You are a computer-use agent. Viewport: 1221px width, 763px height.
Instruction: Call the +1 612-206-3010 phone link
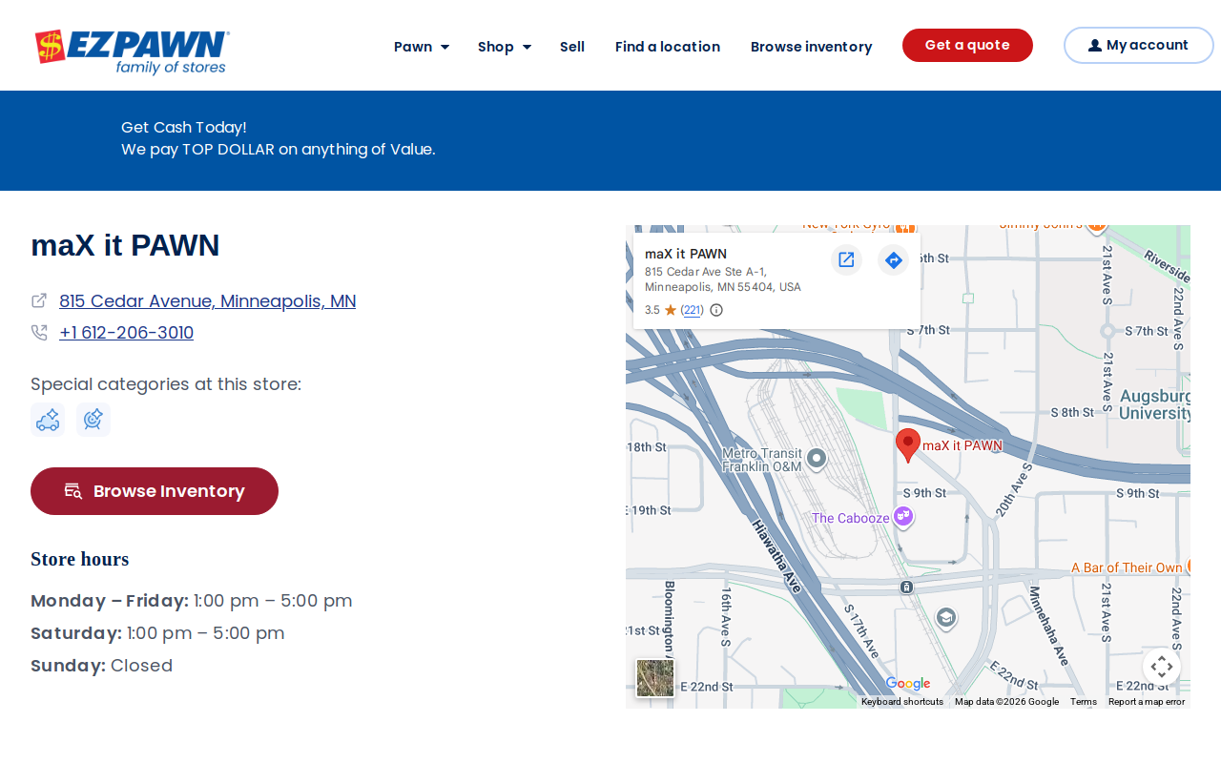pyautogui.click(x=126, y=332)
